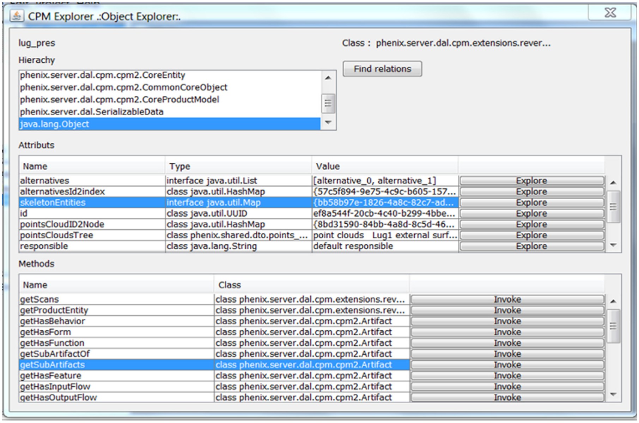This screenshot has height=423, width=639.
Task: Close the CPM Explorer window
Action: coord(610,13)
